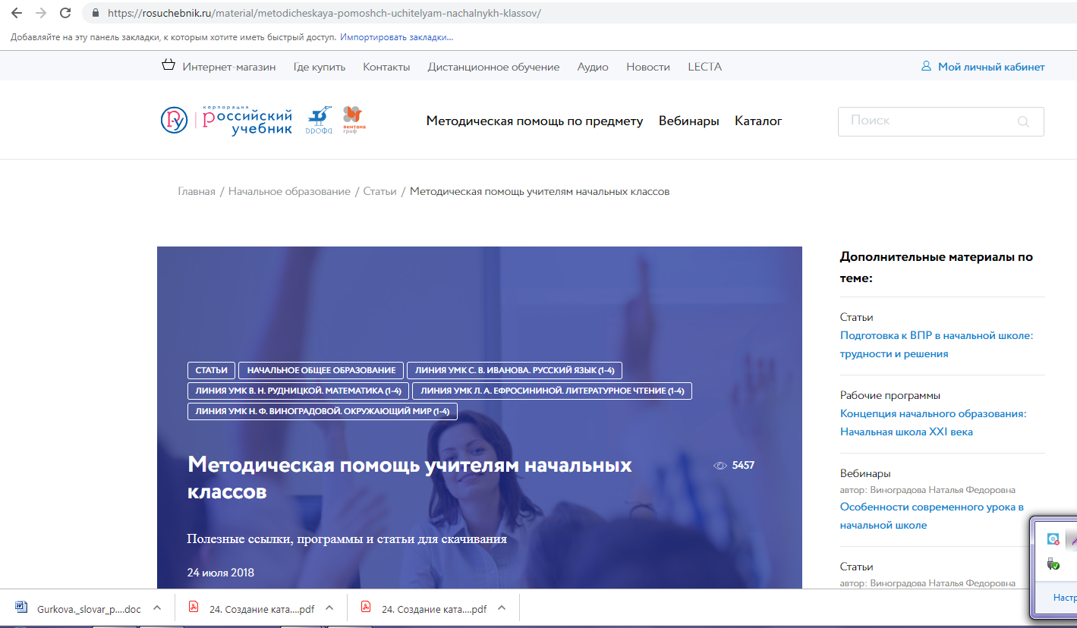Click Статьи breadcrumb link

[379, 191]
